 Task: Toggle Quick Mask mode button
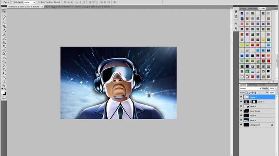(x=4, y=97)
